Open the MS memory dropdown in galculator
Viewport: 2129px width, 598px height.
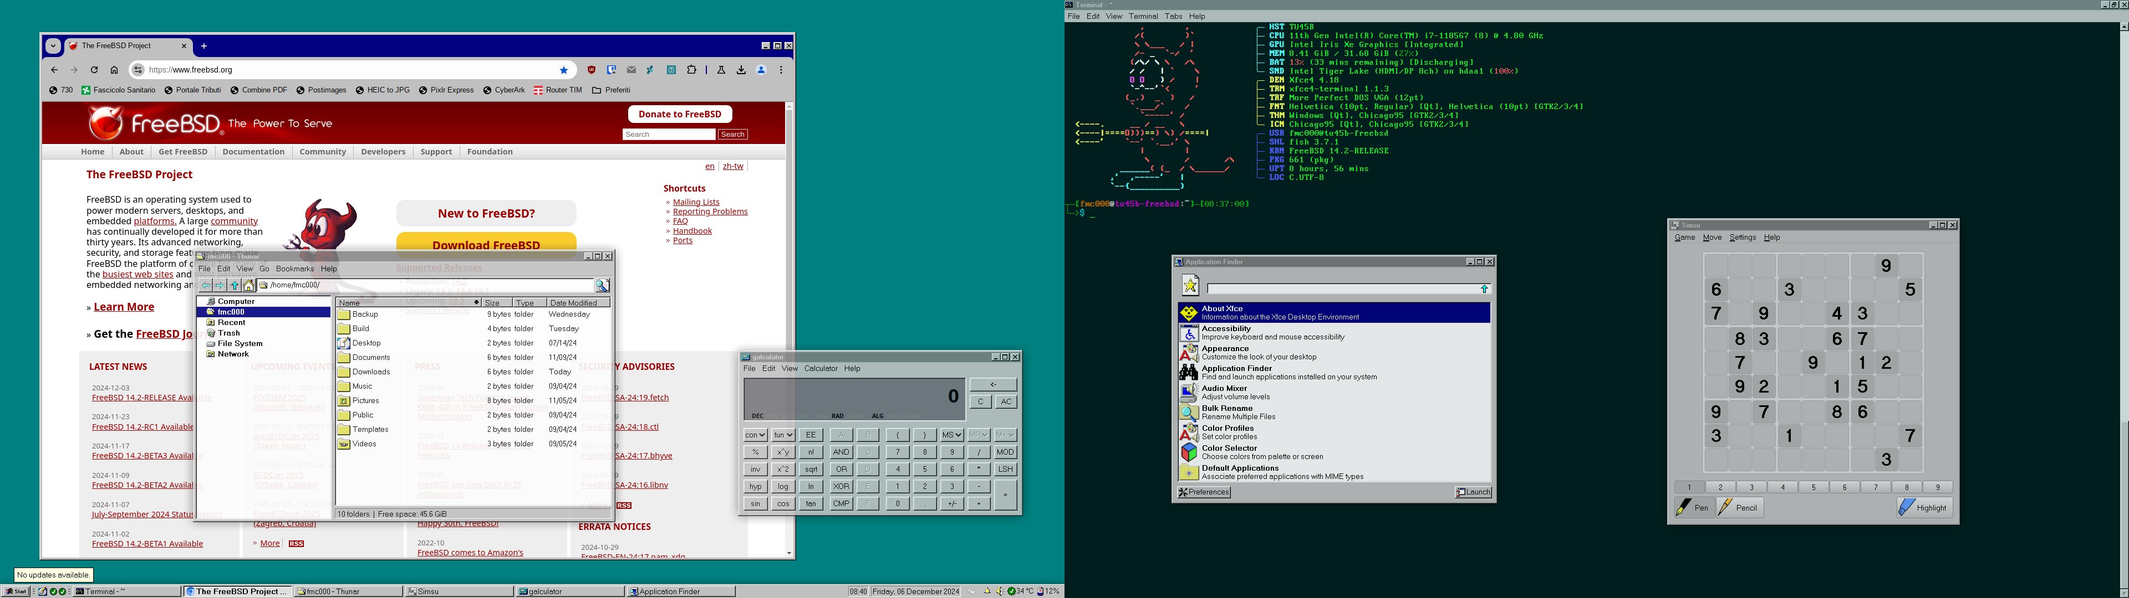coord(952,435)
